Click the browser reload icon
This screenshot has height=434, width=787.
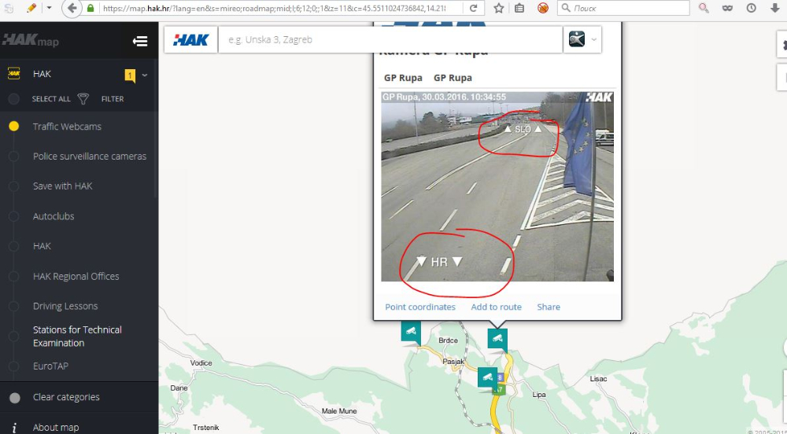(x=473, y=8)
